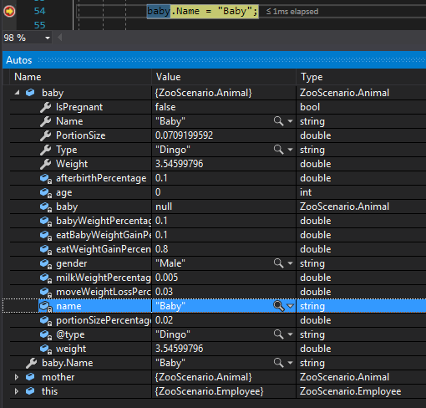Click the breakpoint marker on line 54
Screen dimensions: 426x408
coord(9,11)
